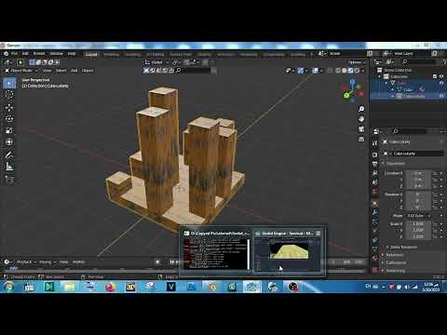Screen dimensions: 447x335
Task: Toggle visibility eye of Collection
Action: tap(441, 76)
